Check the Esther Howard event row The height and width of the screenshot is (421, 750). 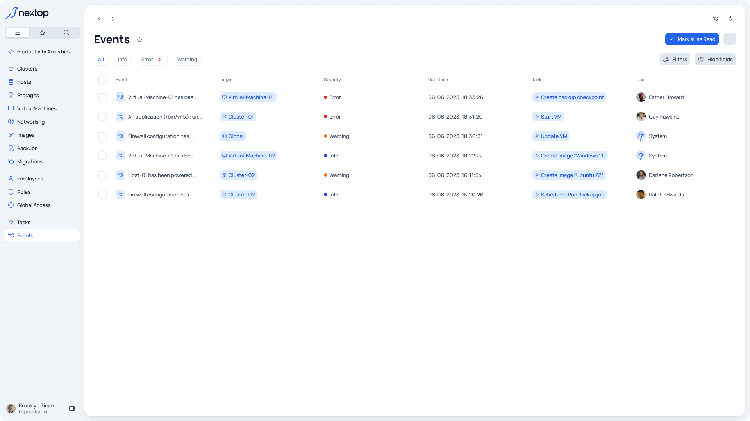click(x=102, y=97)
